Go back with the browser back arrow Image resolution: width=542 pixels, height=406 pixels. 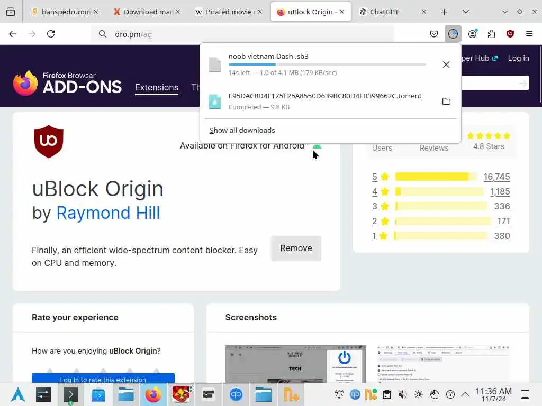click(13, 34)
